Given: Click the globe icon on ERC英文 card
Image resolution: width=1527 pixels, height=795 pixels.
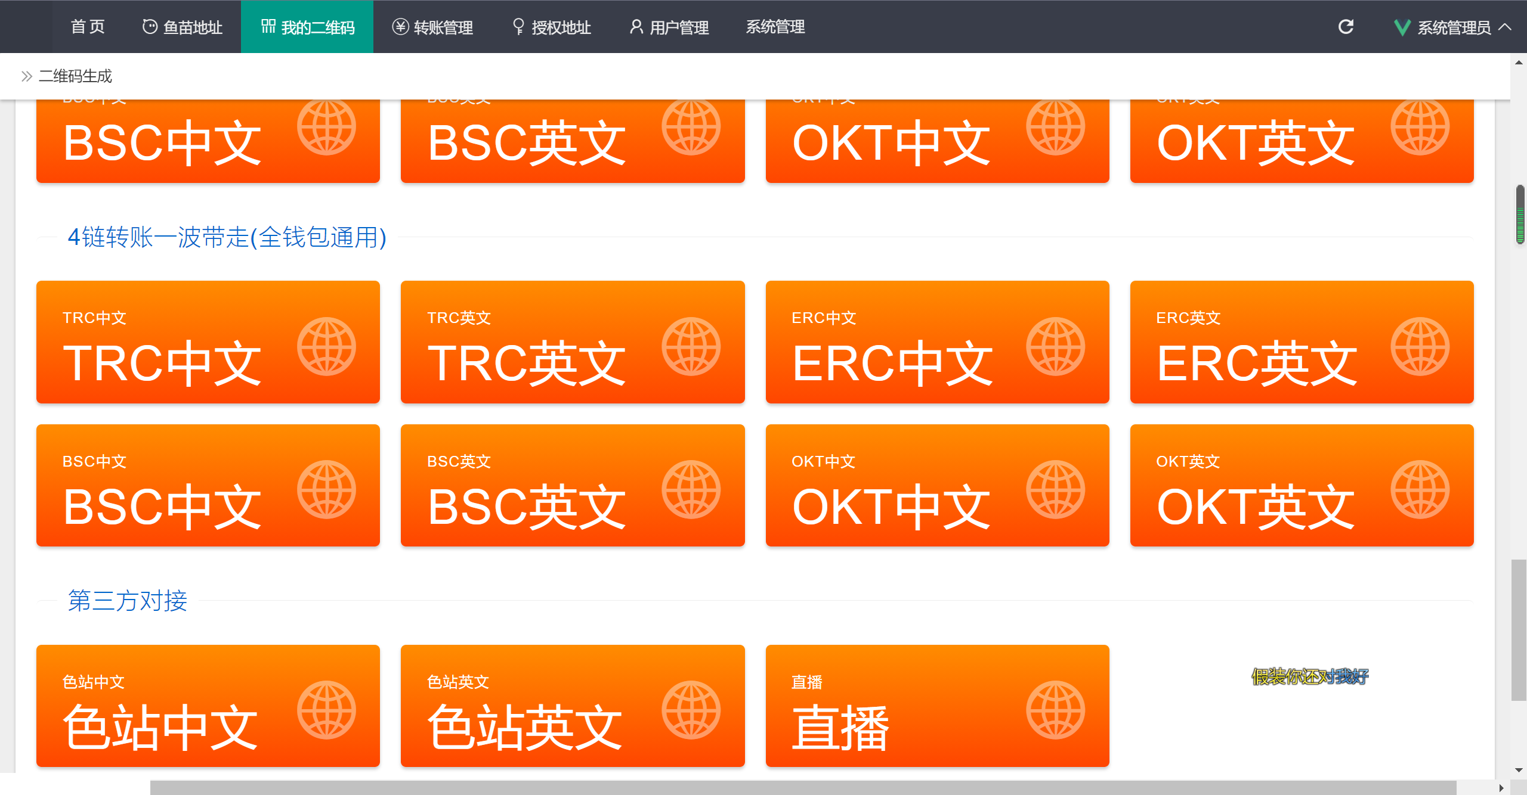Looking at the screenshot, I should 1420,346.
